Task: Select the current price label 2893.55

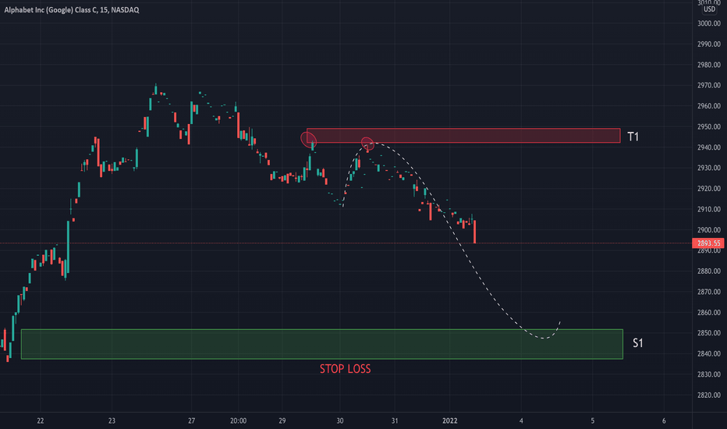Action: click(709, 243)
